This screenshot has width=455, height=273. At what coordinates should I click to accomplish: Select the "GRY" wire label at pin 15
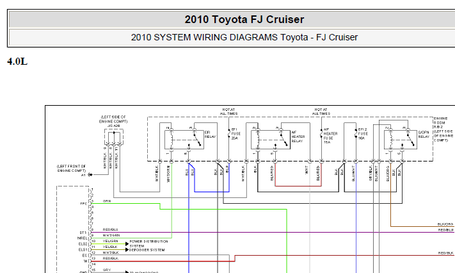point(106,270)
